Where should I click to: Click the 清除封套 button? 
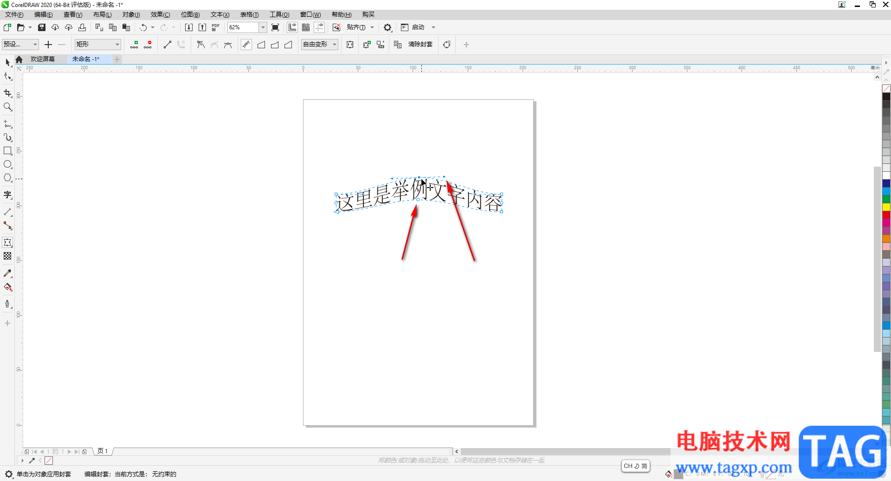pyautogui.click(x=420, y=45)
